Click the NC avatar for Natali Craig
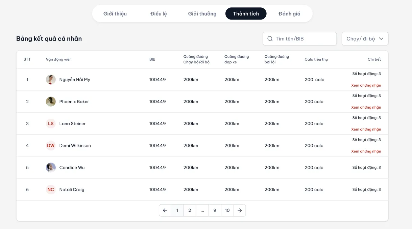Screen dimensions: 412x229 pos(51,190)
